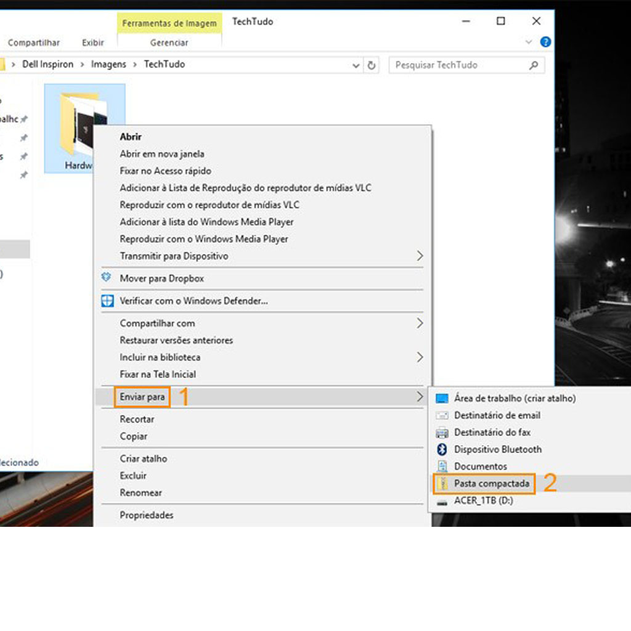This screenshot has height=631, width=631.
Task: Click the Bluetooth device icon
Action: [x=441, y=449]
